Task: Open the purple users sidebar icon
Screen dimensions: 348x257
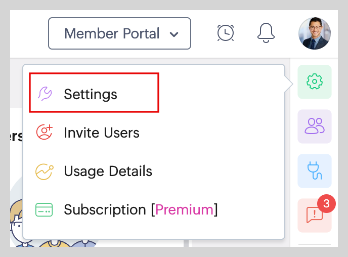Action: point(315,126)
